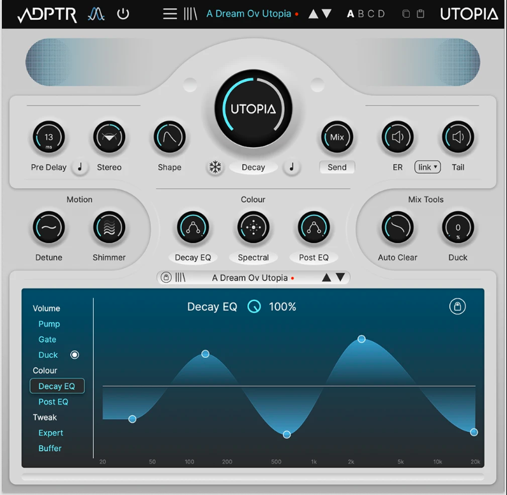Image resolution: width=507 pixels, height=495 pixels.
Task: Click the boosted EQ node above the 100–200 Hz labels
Action: pos(206,354)
